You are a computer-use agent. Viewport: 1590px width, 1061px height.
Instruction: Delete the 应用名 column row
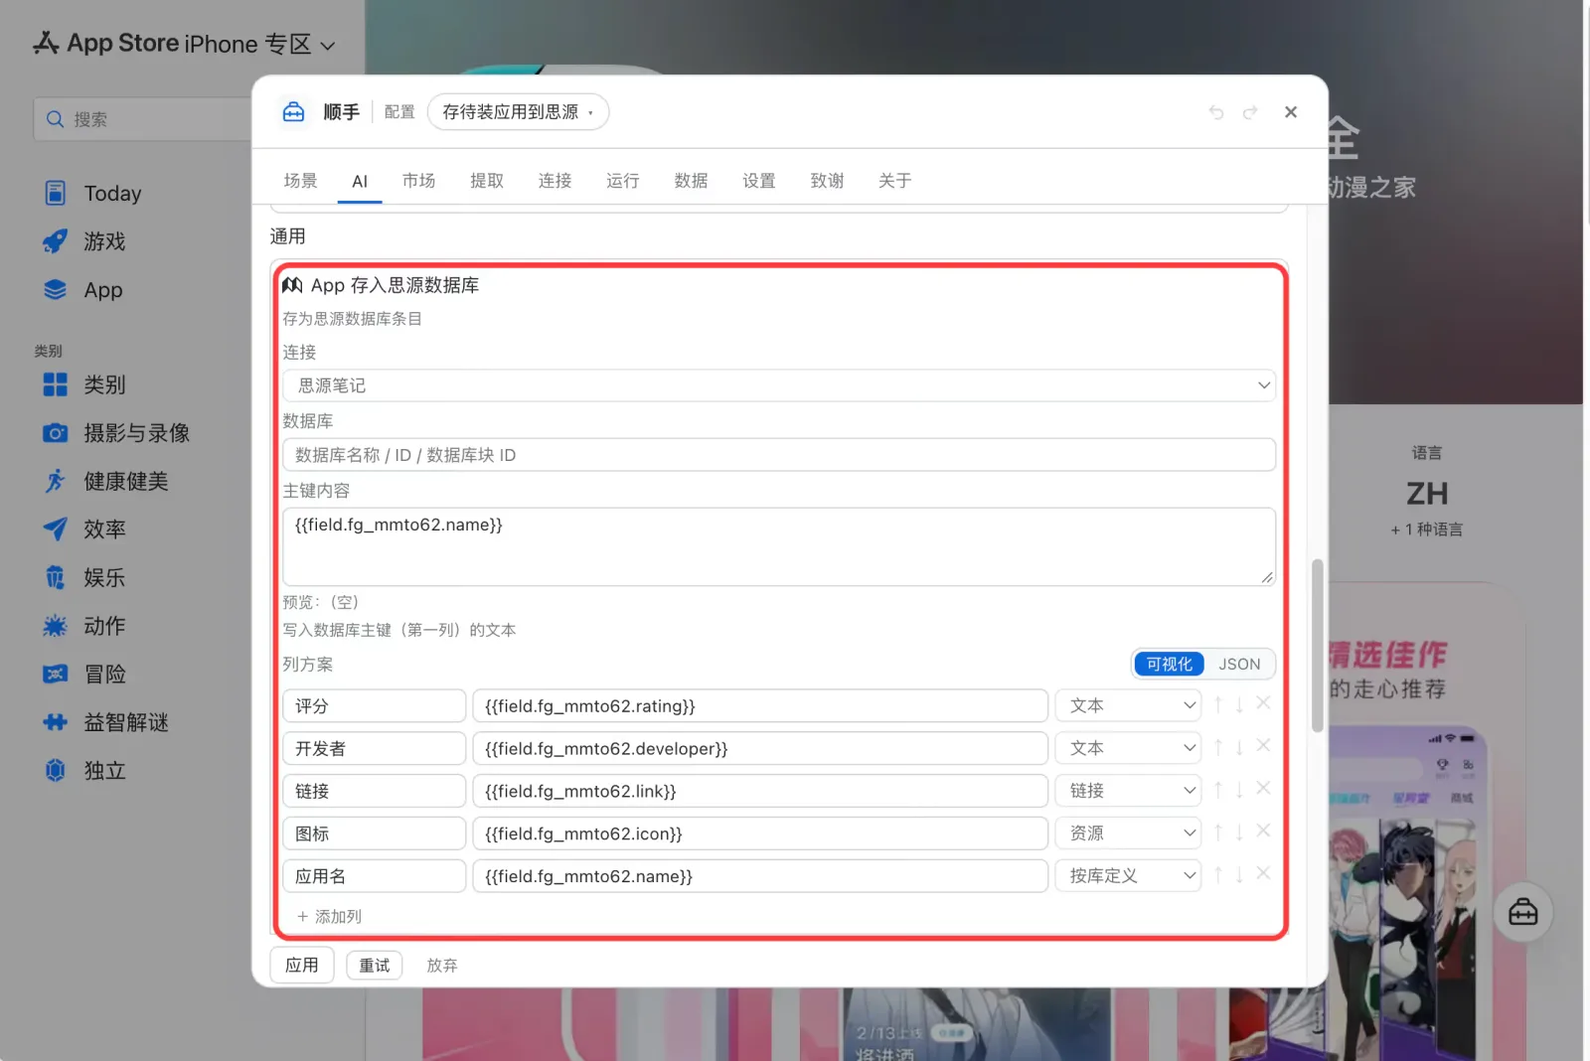[x=1263, y=874]
